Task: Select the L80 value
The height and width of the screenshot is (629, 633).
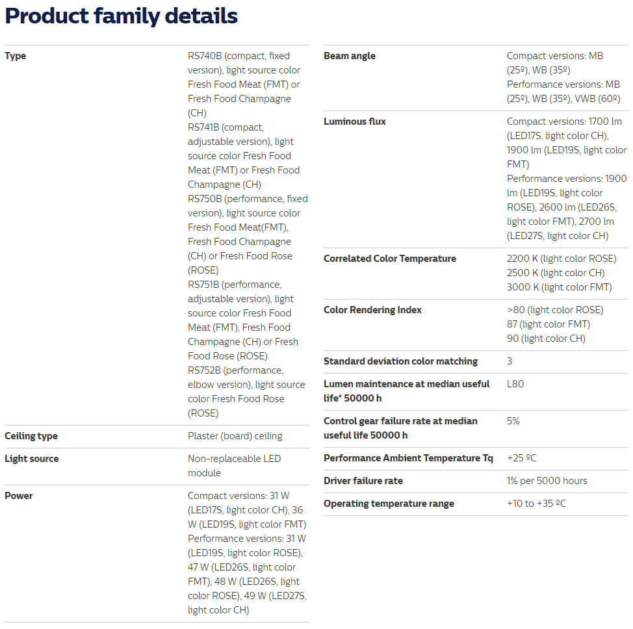Action: (x=515, y=384)
